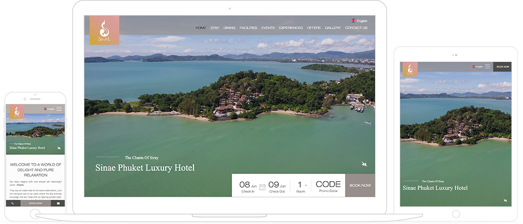Click 'The Charm Of Siray' text on laptop
The height and width of the screenshot is (224, 523).
point(142,158)
